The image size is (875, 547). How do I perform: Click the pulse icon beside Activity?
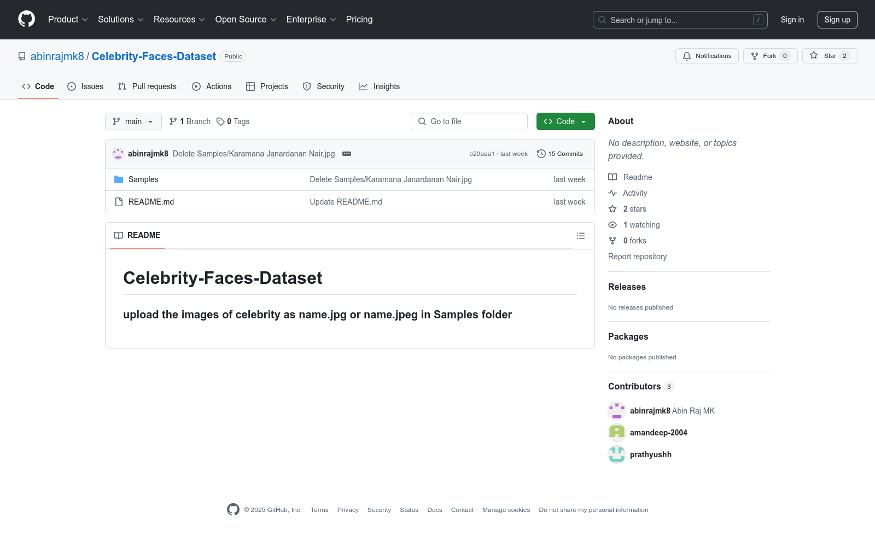612,193
